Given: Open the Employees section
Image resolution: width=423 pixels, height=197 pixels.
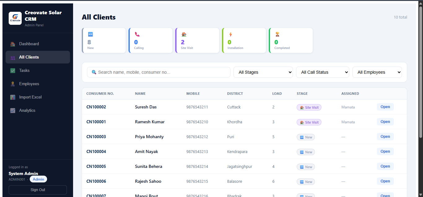Looking at the screenshot, I should click(38, 84).
